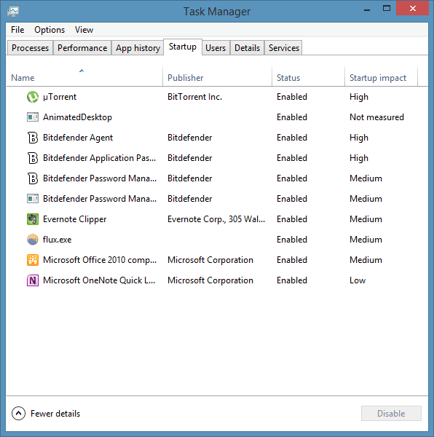Screen dimensions: 434x437
Task: Click Bitdefender publisher in Bitdefender Agent row
Action: [190, 138]
